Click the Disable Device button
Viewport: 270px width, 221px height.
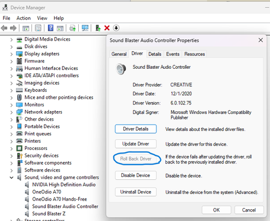[136, 175]
